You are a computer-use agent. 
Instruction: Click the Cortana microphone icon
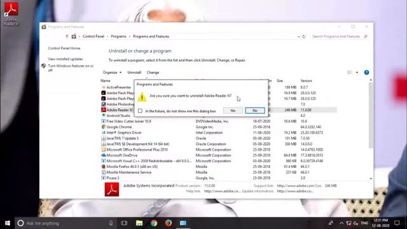[111, 223]
